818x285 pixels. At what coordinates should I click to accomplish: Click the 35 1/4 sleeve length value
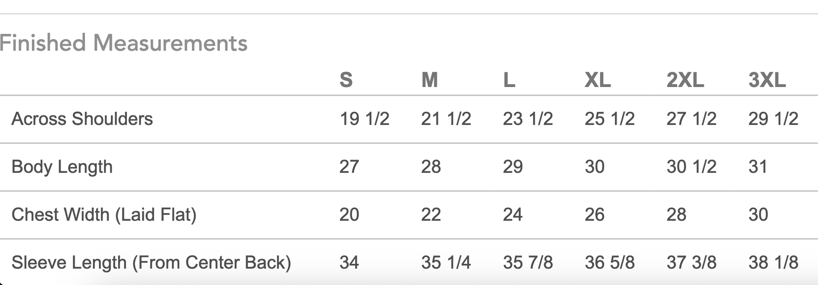point(446,263)
